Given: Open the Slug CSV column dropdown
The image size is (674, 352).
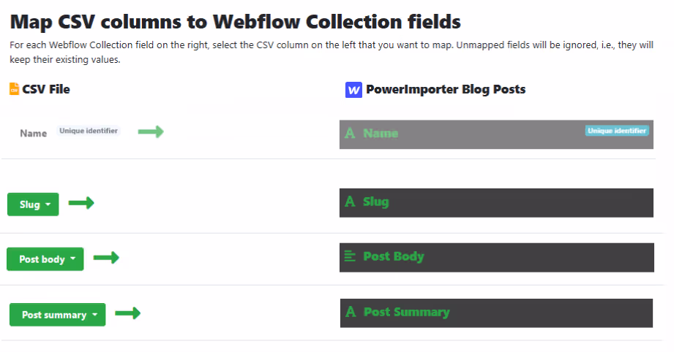Looking at the screenshot, I should point(33,204).
